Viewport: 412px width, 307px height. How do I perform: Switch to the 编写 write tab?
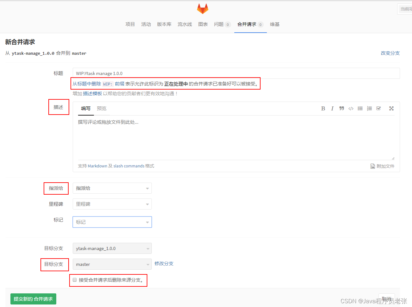[86, 109]
